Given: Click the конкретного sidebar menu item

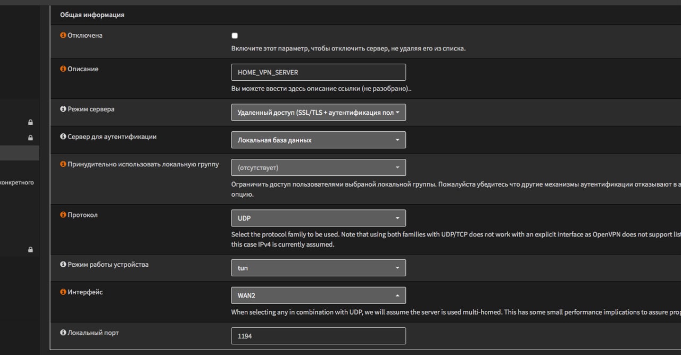Looking at the screenshot, I should click(17, 182).
